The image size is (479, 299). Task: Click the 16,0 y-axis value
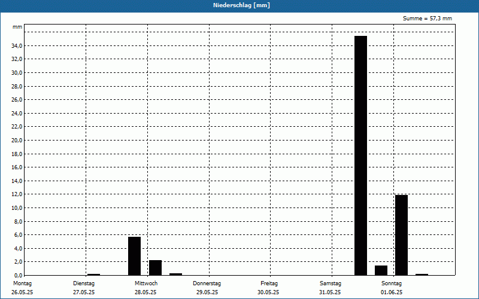coord(17,167)
